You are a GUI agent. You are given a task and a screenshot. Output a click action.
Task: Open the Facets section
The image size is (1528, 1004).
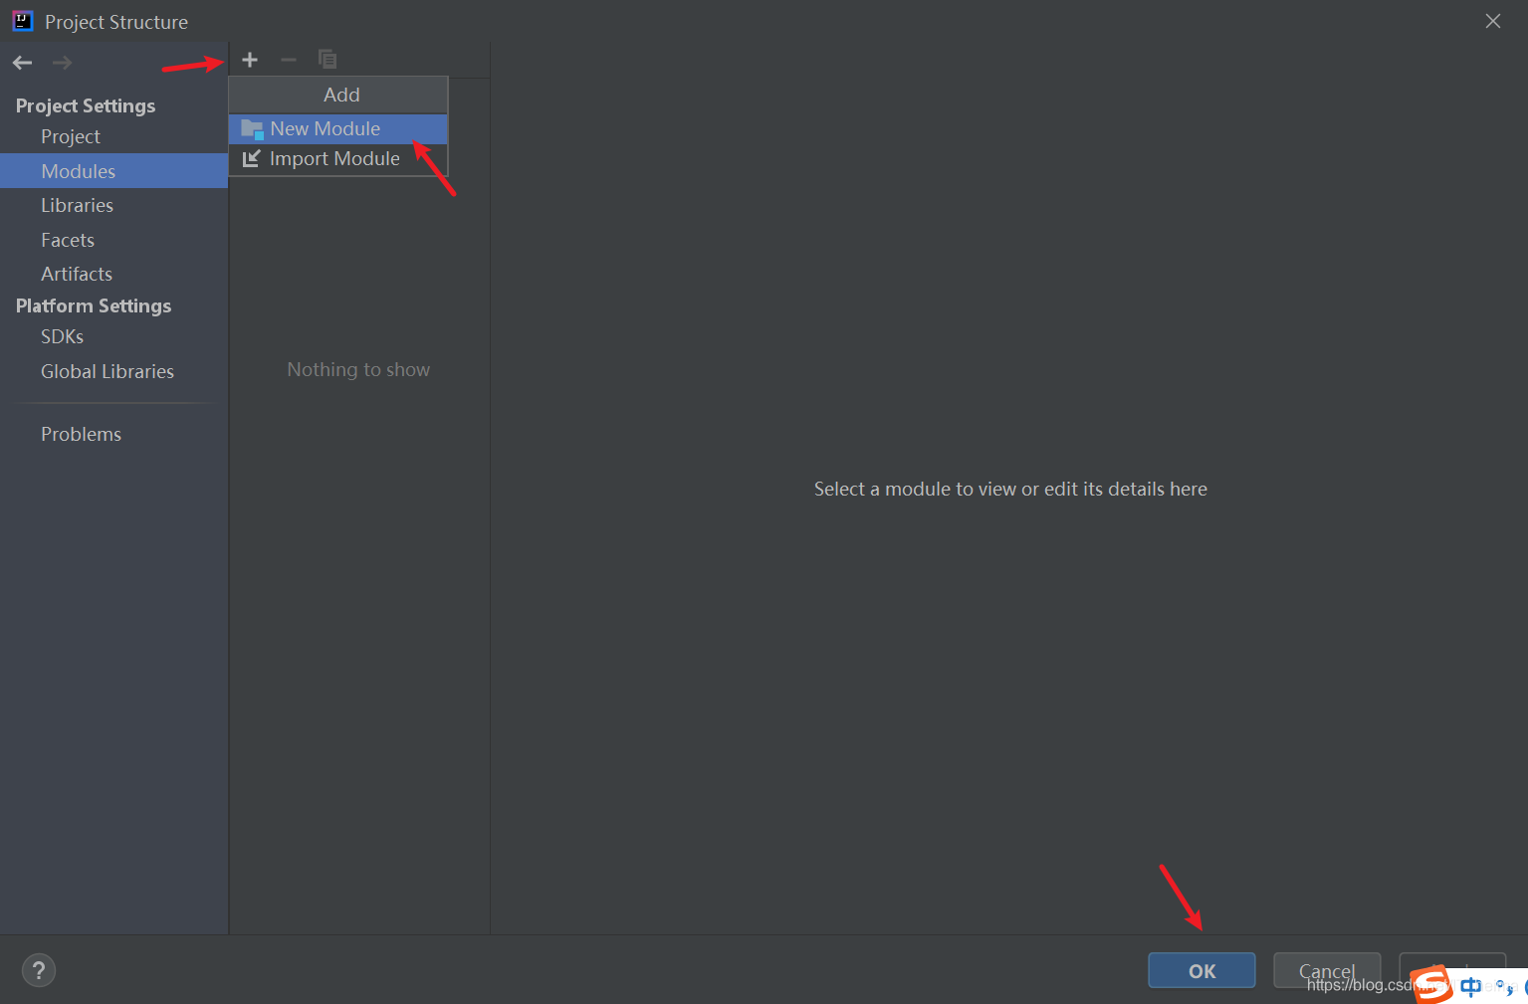click(x=68, y=240)
